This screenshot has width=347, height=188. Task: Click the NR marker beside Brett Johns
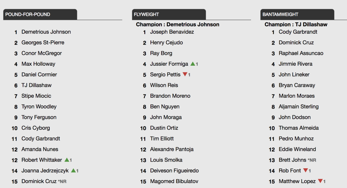pos(312,160)
